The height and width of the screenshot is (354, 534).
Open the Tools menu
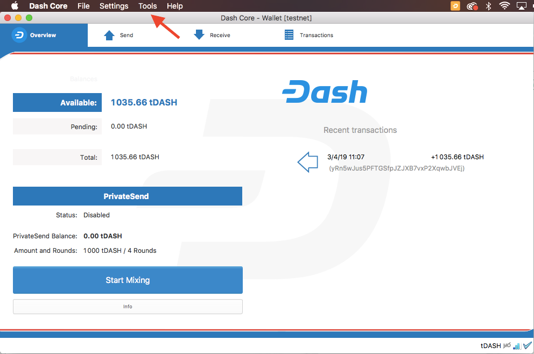tap(147, 6)
